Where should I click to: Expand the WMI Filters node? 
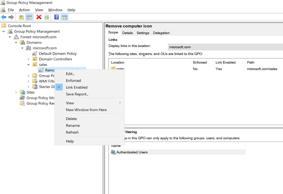click(x=28, y=81)
